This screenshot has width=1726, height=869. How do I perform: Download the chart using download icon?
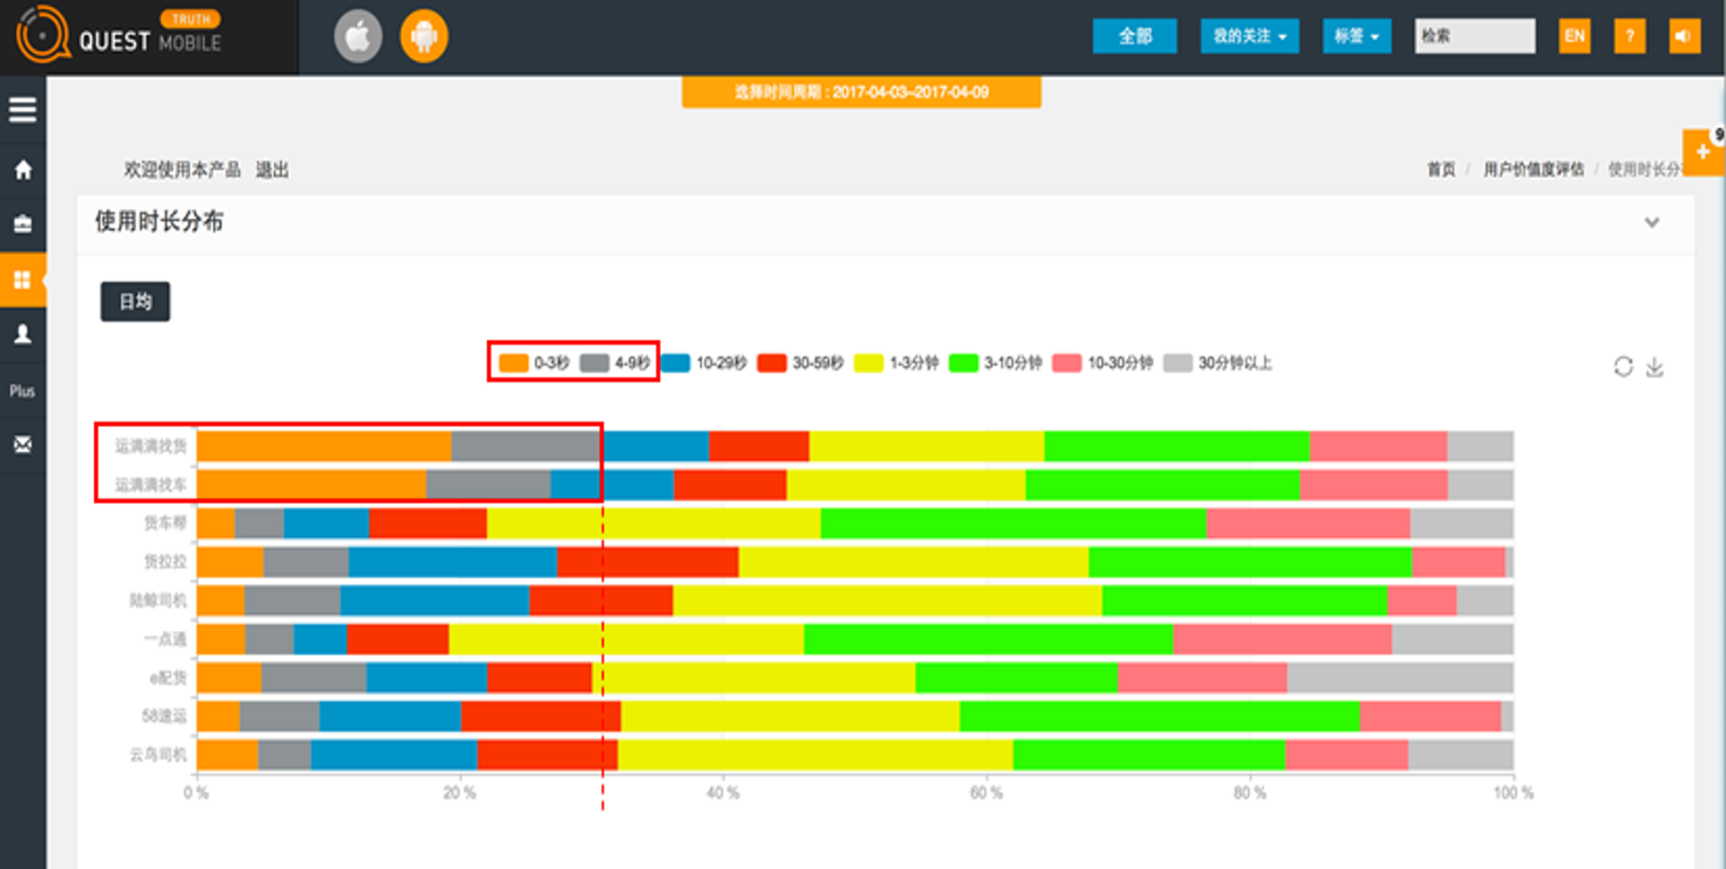(x=1654, y=367)
